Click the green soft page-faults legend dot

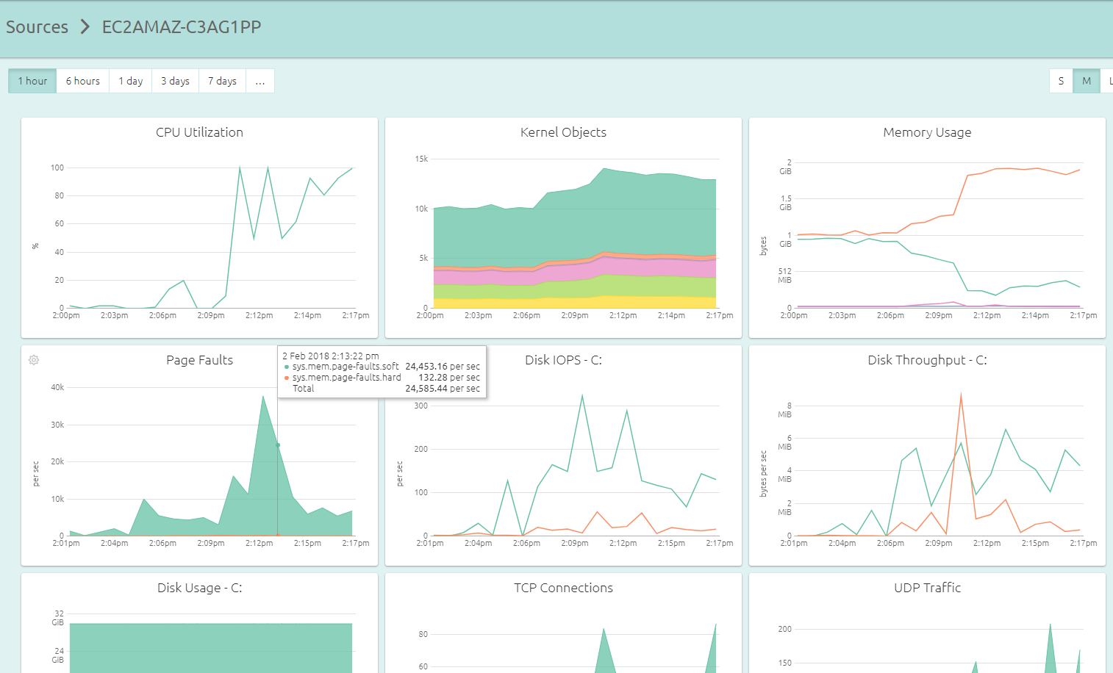[286, 367]
